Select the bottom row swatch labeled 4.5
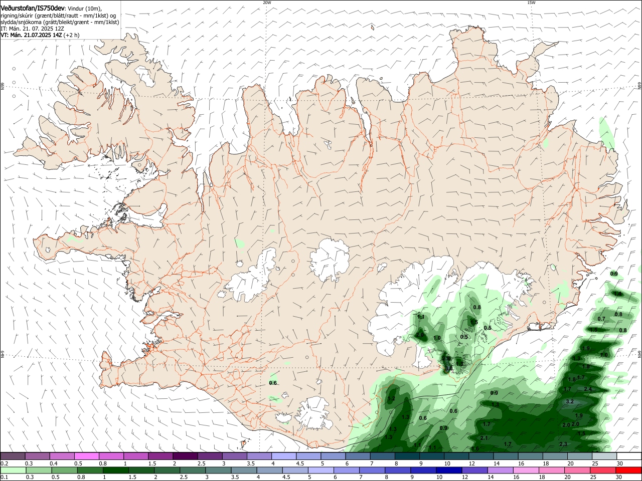The width and height of the screenshot is (642, 481). click(x=294, y=470)
